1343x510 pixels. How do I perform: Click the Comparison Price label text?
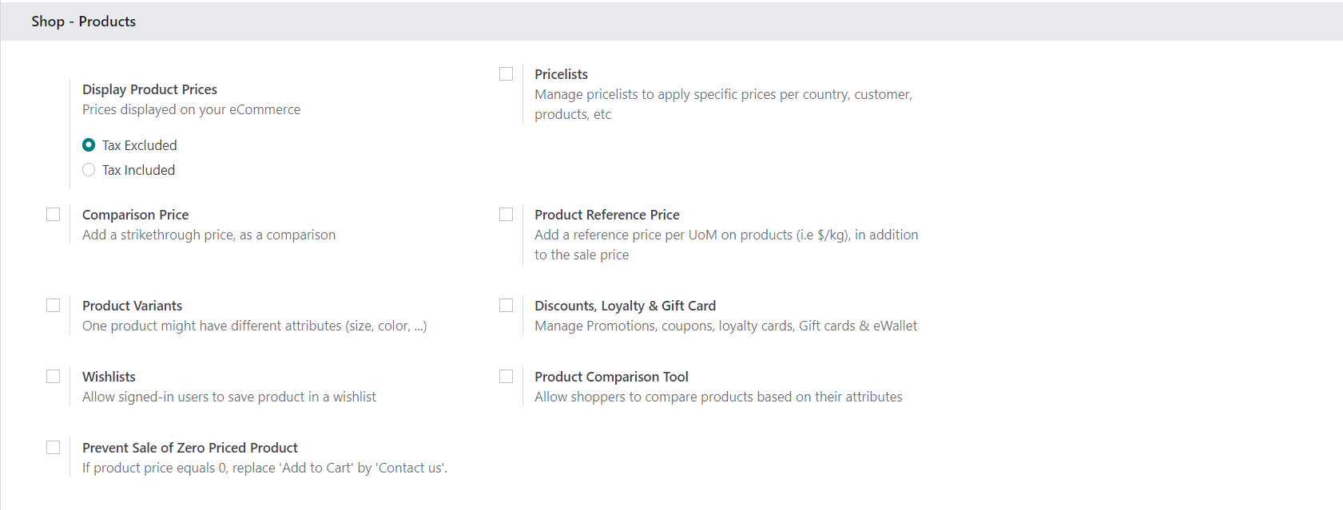click(x=135, y=215)
